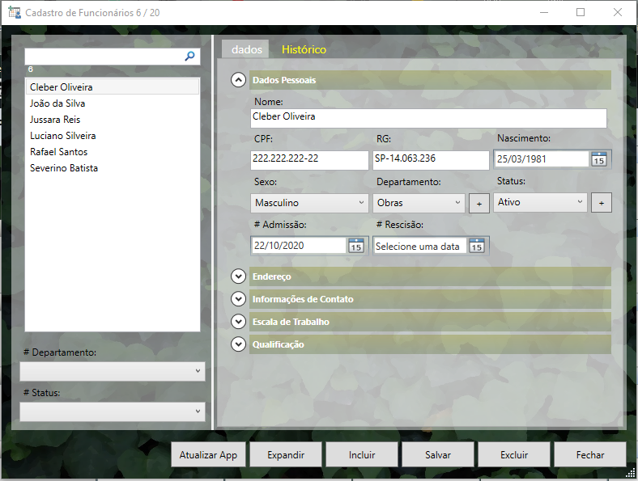Add new status with plus button
Image resolution: width=638 pixels, height=481 pixels.
(601, 203)
